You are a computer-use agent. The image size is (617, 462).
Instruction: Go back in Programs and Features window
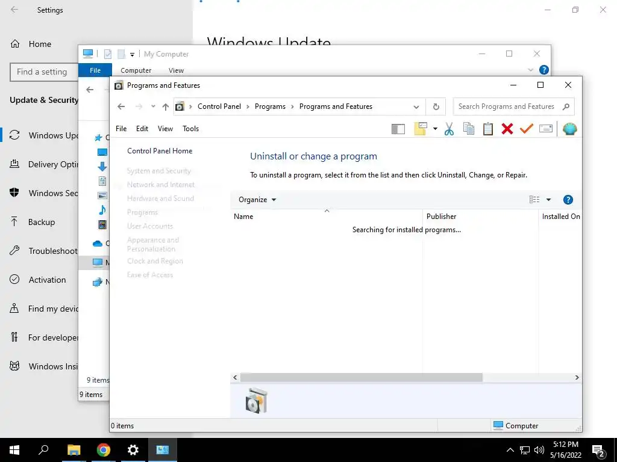click(x=121, y=106)
